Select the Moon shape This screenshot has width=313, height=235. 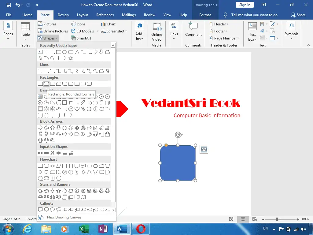tap(95, 109)
